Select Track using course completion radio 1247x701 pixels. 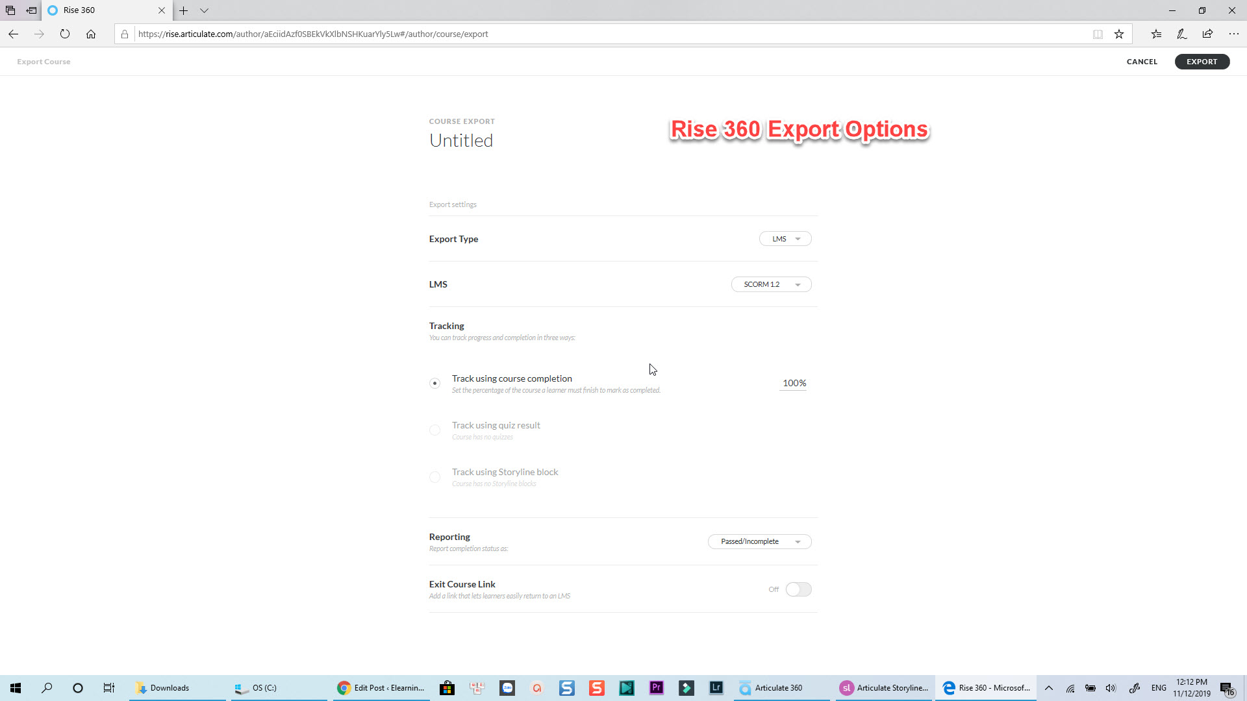click(x=435, y=384)
